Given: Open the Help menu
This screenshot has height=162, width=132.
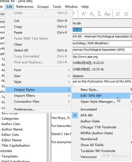Looking at the screenshot, I should [85, 7].
